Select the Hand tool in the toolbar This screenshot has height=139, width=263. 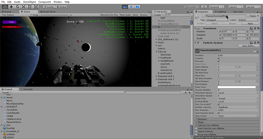click(5, 7)
